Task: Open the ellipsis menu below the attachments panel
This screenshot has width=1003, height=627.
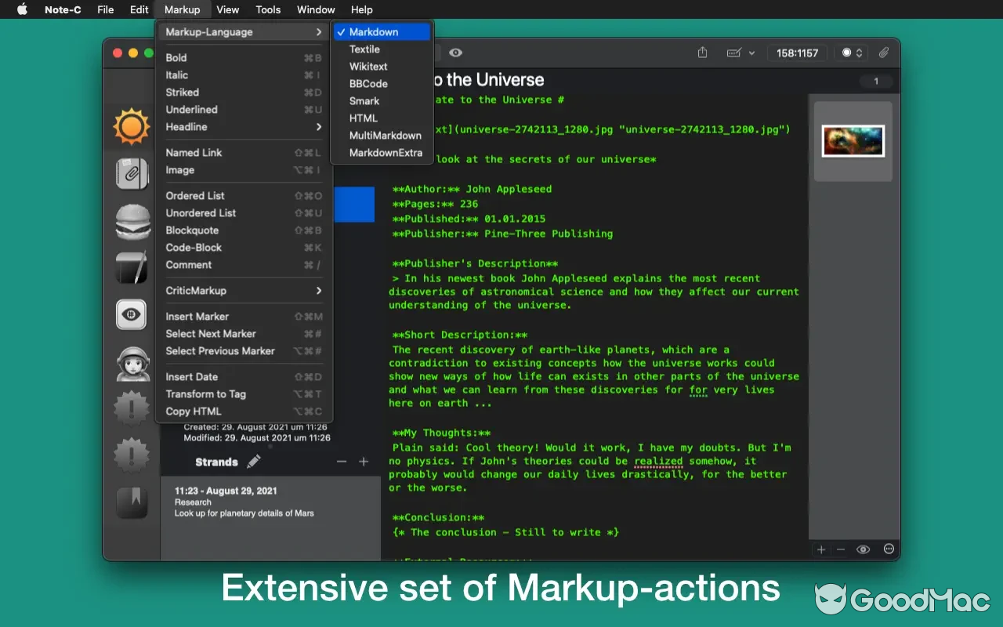Action: [889, 549]
